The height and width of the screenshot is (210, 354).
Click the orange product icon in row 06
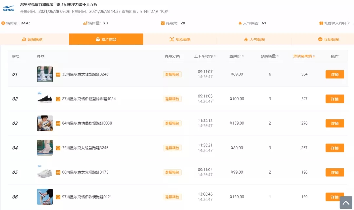click(x=58, y=197)
